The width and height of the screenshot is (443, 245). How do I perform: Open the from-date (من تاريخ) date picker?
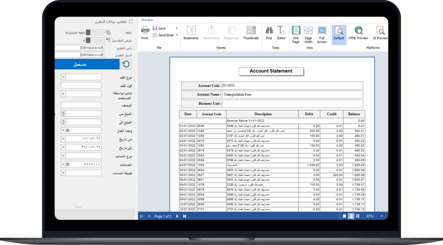[63, 139]
